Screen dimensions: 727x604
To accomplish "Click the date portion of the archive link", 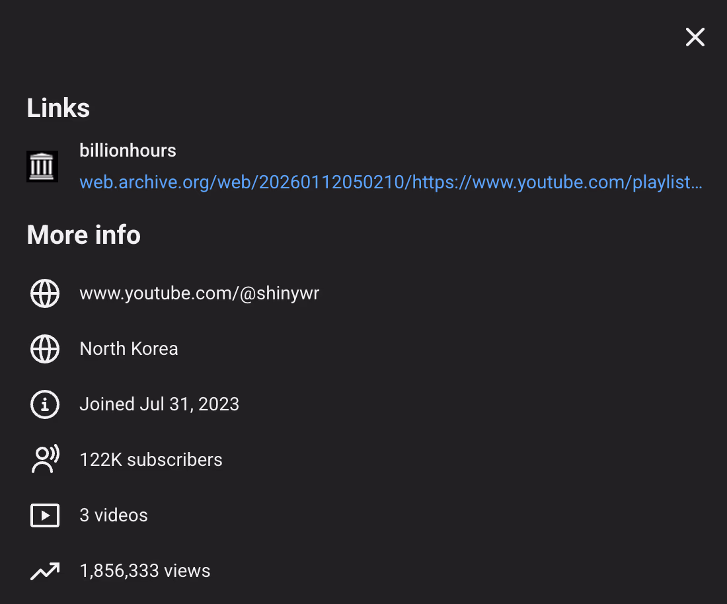I will pos(332,182).
